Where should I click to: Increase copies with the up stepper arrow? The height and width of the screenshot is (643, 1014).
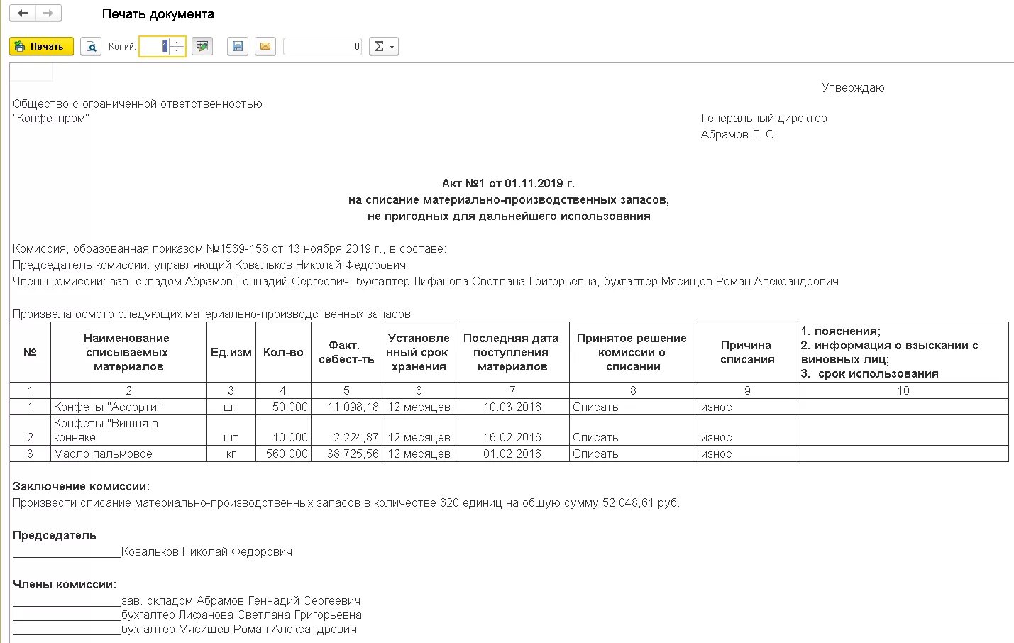[x=177, y=42]
